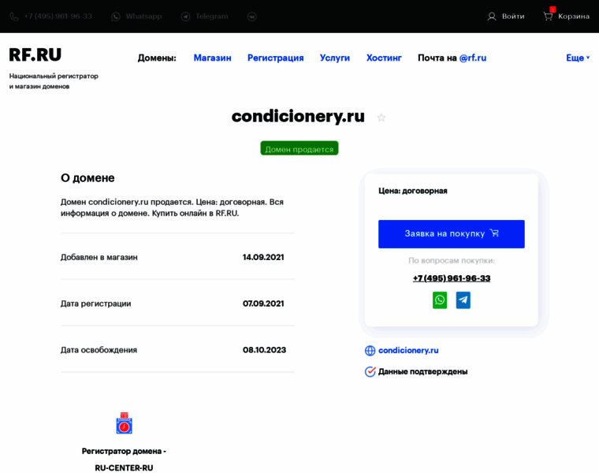
Task: Click the date 07.09.2021
Action: [263, 304]
